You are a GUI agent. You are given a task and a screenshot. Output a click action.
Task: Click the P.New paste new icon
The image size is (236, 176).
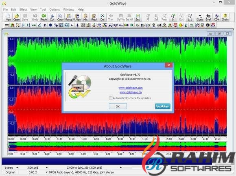pyautogui.click(x=77, y=17)
